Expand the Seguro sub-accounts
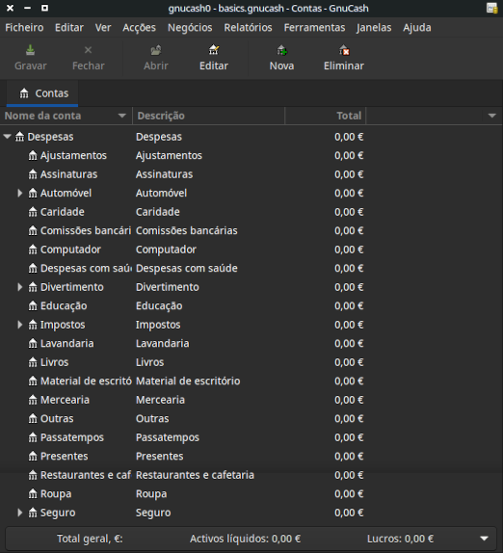 [20, 513]
